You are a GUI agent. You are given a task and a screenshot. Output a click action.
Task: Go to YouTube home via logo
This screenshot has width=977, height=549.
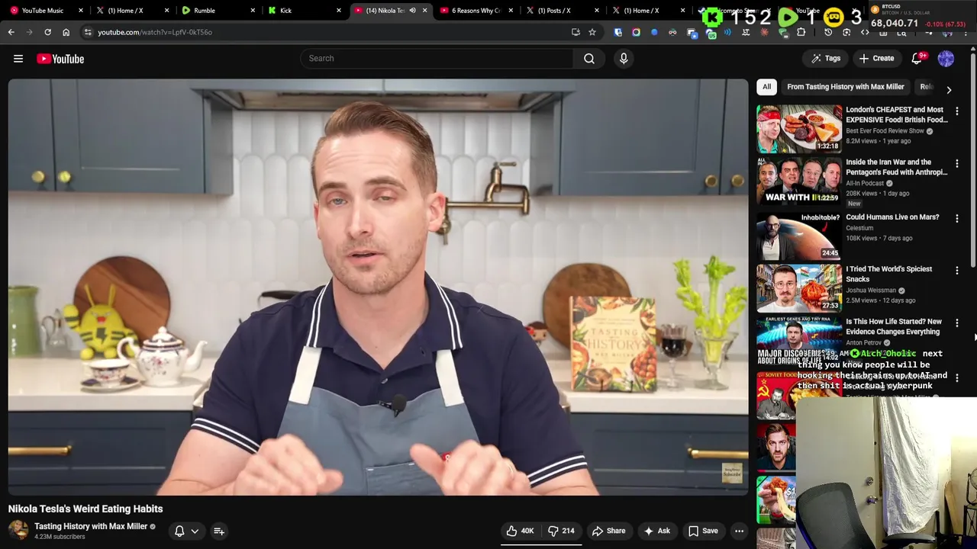(60, 59)
